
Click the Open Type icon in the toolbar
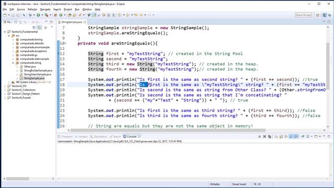tap(69, 15)
